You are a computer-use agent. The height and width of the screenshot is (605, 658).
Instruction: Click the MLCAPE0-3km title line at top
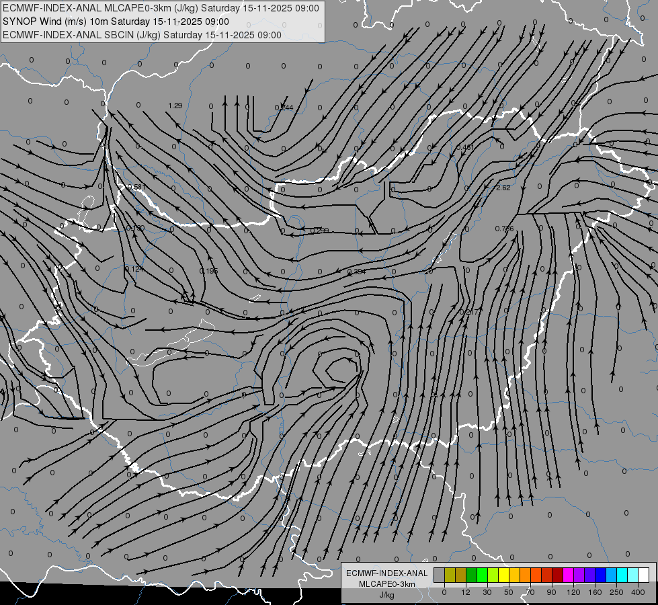pyautogui.click(x=161, y=8)
